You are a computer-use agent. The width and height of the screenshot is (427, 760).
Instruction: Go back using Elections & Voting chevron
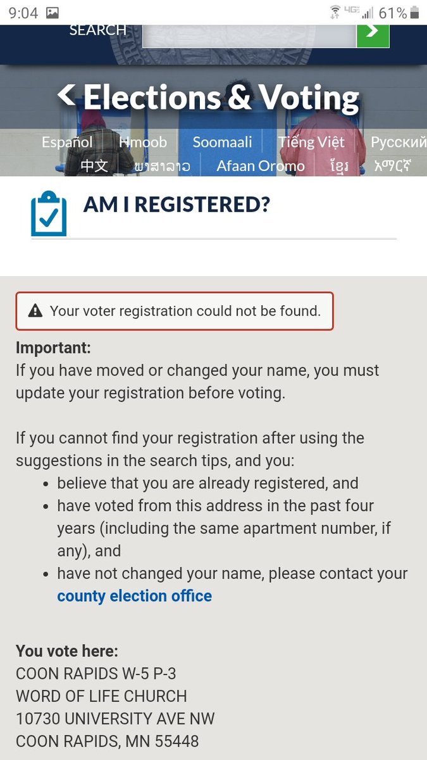pyautogui.click(x=66, y=96)
